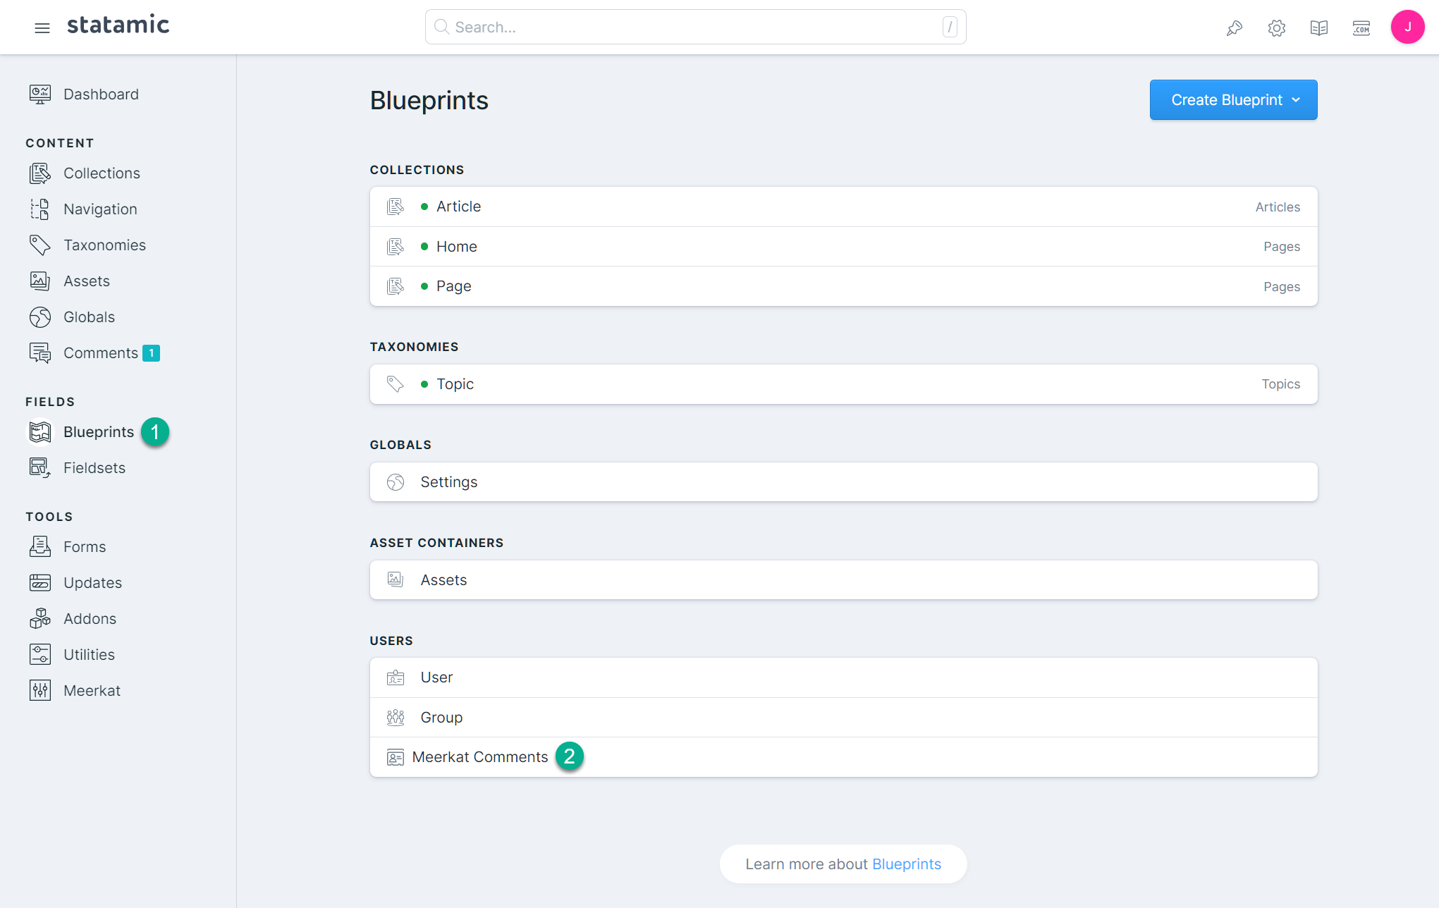Click the view site .com icon

click(x=1361, y=27)
